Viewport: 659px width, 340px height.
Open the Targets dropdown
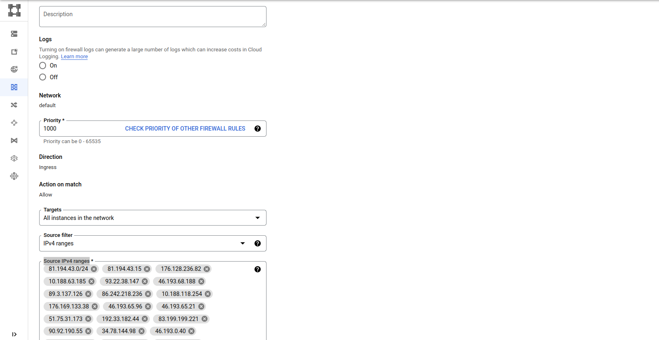[x=153, y=218]
